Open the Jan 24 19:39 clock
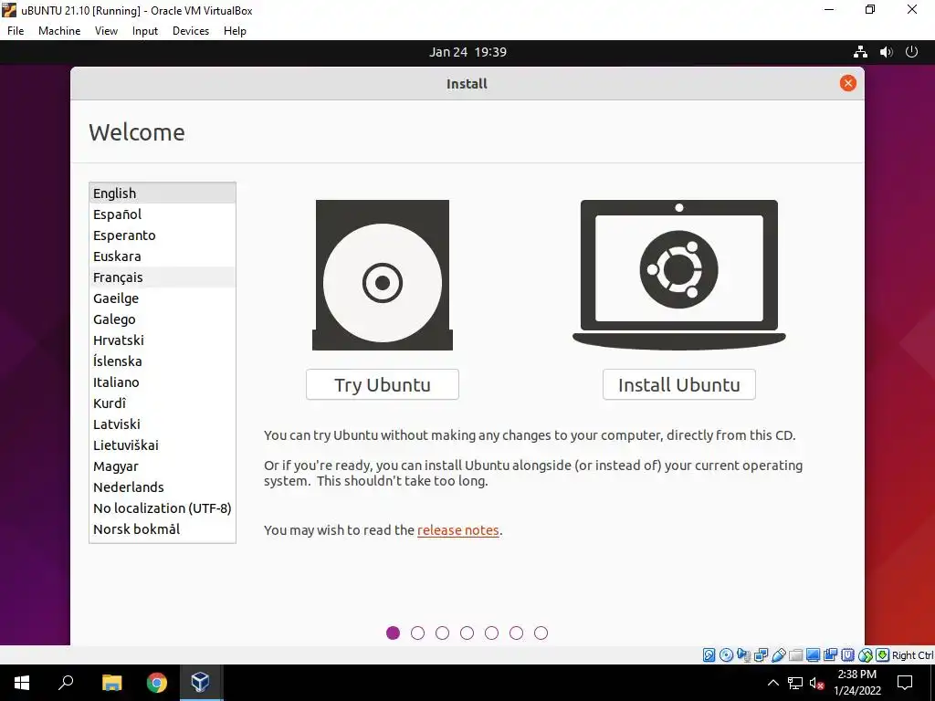 (x=467, y=52)
